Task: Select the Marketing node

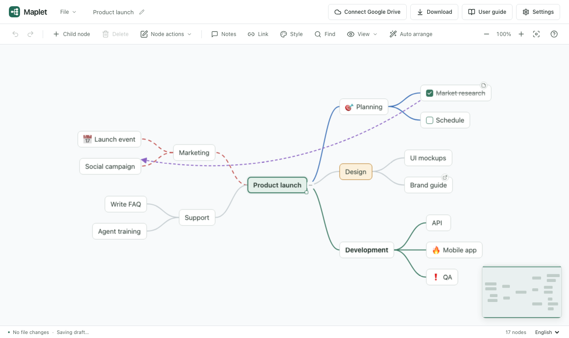Action: coord(194,153)
